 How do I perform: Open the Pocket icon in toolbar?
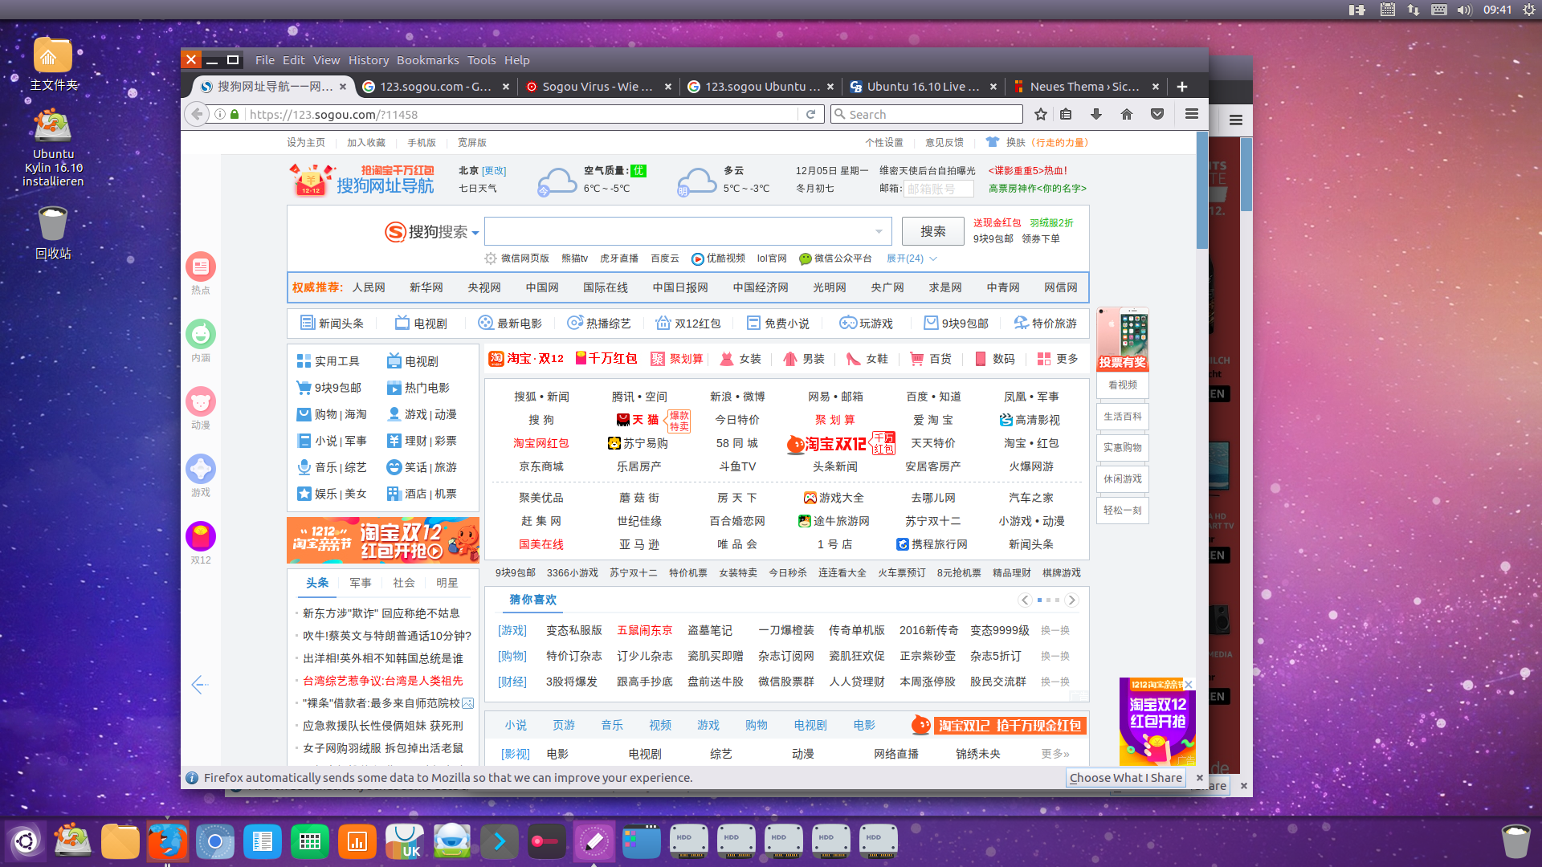[x=1157, y=114]
